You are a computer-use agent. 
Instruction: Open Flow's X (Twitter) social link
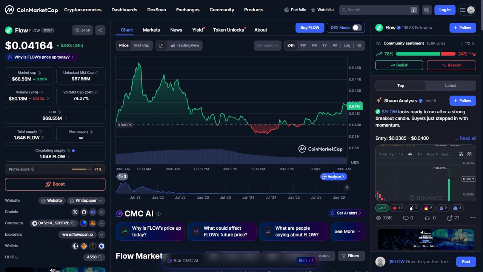coord(75,212)
